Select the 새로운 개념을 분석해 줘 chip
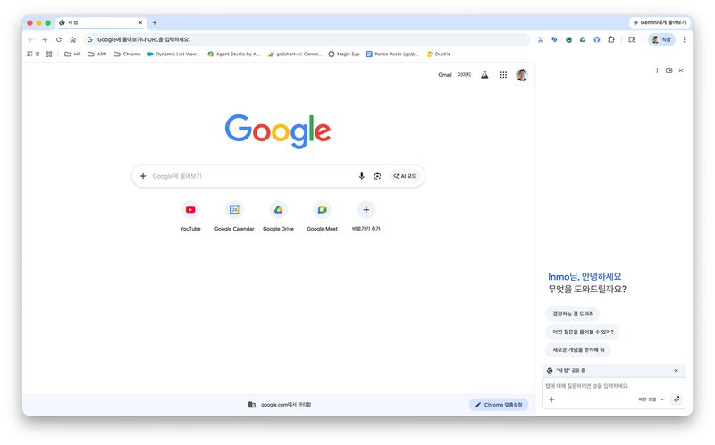The height and width of the screenshot is (445, 715). (578, 349)
